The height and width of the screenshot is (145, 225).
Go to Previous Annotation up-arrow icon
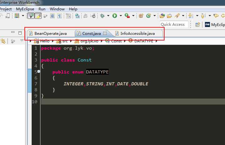203,16
